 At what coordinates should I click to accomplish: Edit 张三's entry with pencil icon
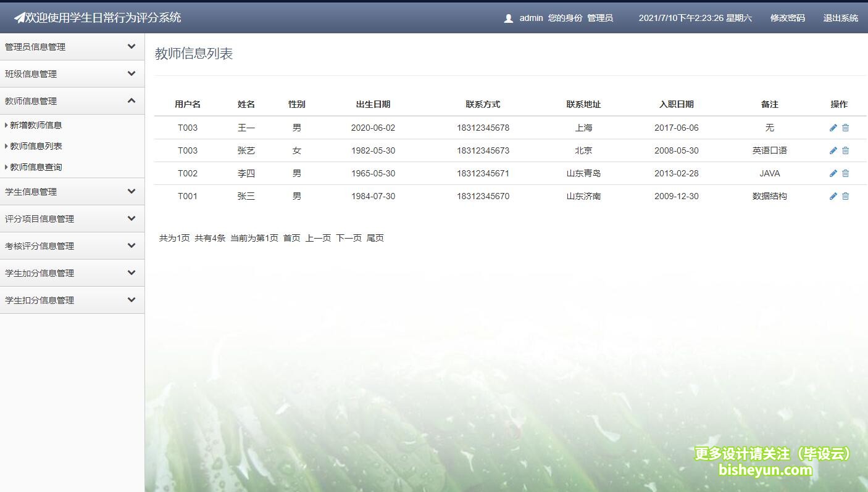(833, 196)
